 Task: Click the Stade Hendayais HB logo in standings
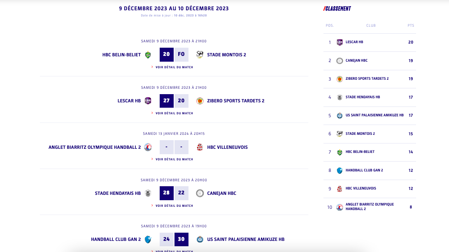point(340,97)
